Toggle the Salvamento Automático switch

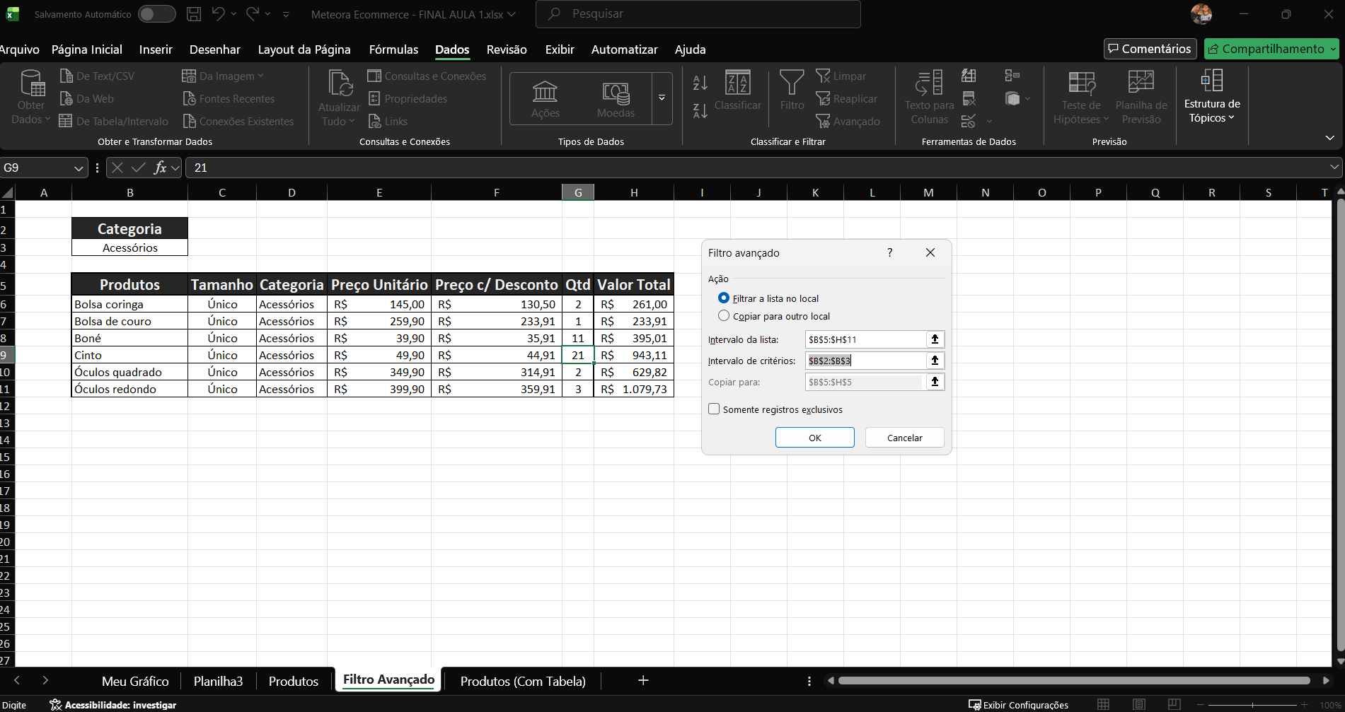(x=156, y=14)
